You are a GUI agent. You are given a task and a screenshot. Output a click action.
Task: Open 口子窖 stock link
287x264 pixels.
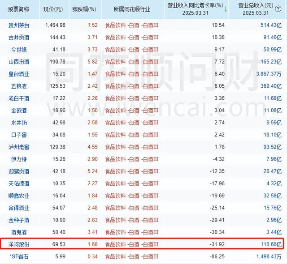click(x=19, y=135)
